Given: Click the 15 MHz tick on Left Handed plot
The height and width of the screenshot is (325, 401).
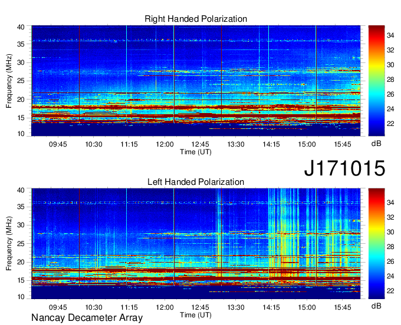Looking at the screenshot, I should pyautogui.click(x=21, y=281).
